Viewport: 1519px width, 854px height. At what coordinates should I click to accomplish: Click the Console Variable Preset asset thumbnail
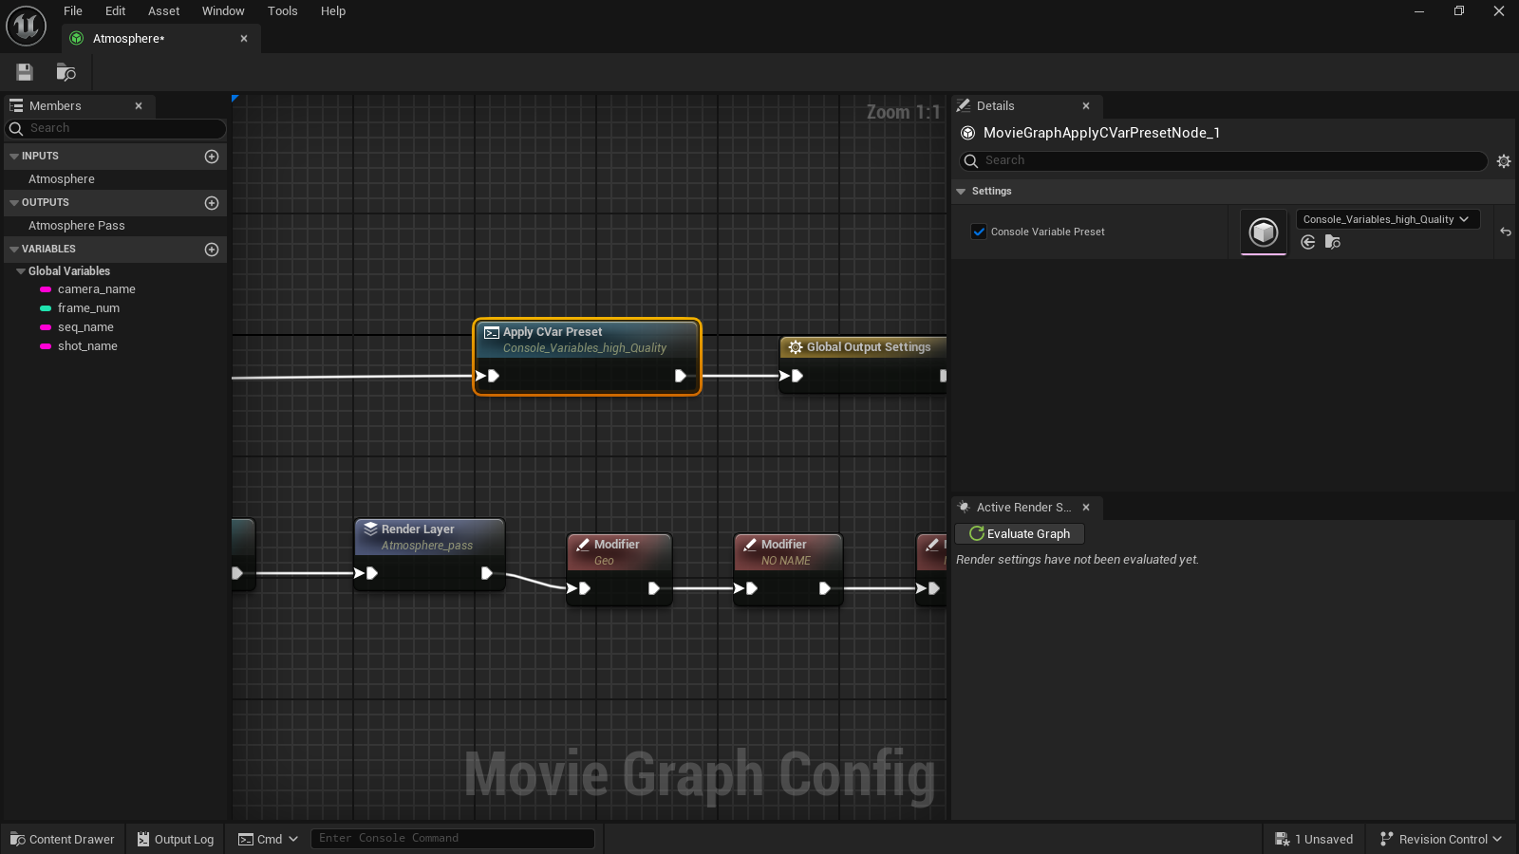[x=1264, y=232]
